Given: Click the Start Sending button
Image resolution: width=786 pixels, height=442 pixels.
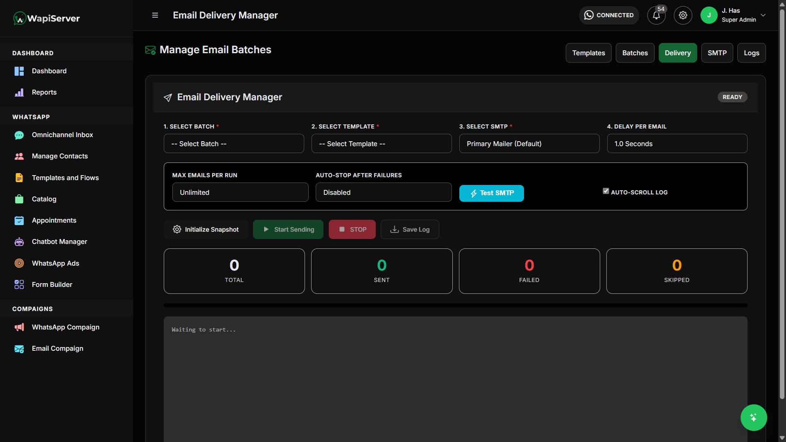Looking at the screenshot, I should coord(288,230).
